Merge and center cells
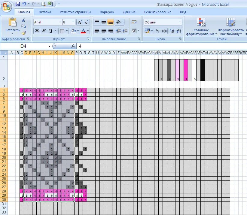The height and width of the screenshot is (215, 247). [x=134, y=31]
